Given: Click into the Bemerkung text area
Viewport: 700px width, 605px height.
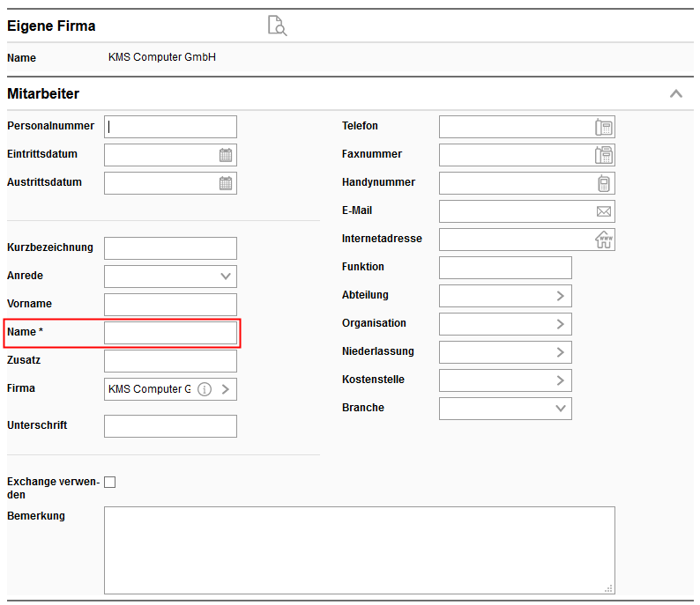Looking at the screenshot, I should pyautogui.click(x=359, y=550).
